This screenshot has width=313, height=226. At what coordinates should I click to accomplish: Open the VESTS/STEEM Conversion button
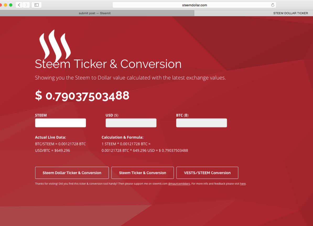point(207,173)
